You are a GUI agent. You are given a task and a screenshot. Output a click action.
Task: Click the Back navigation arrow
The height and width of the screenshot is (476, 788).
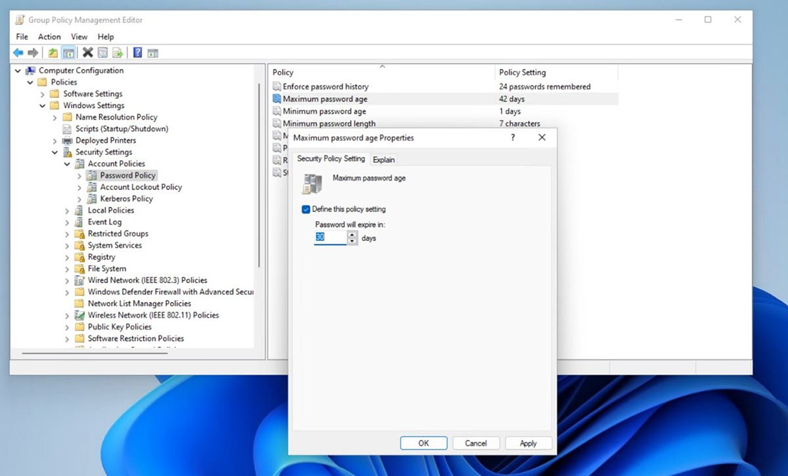(x=18, y=53)
